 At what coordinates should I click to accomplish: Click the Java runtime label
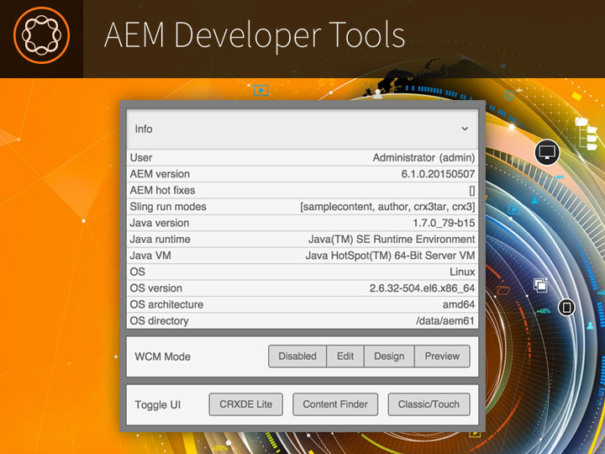pyautogui.click(x=160, y=239)
